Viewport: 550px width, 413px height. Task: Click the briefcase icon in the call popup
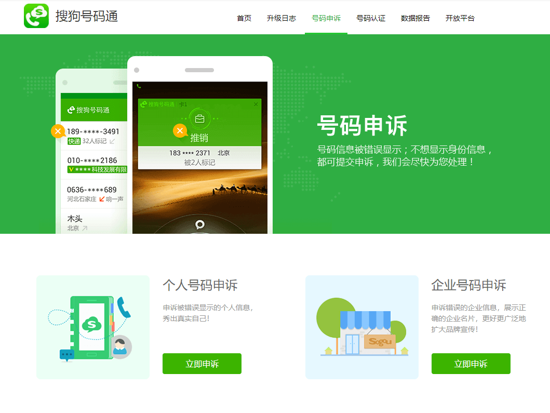click(199, 119)
